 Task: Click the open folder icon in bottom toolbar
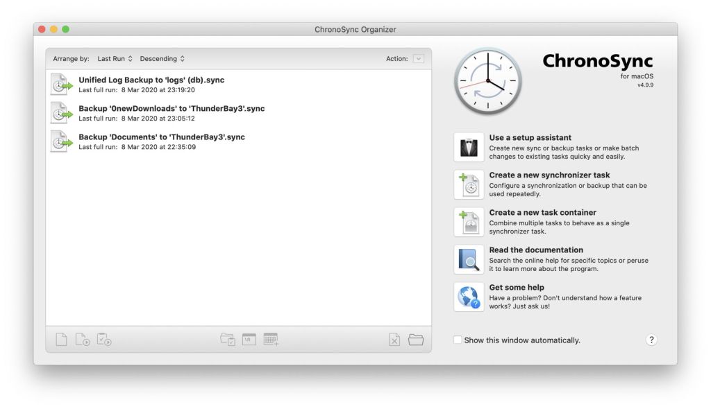point(416,340)
